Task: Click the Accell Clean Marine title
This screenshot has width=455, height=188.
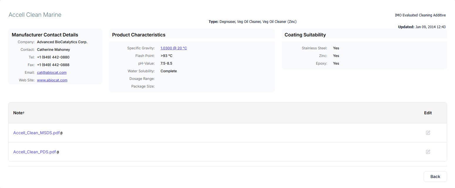Action: 35,15
